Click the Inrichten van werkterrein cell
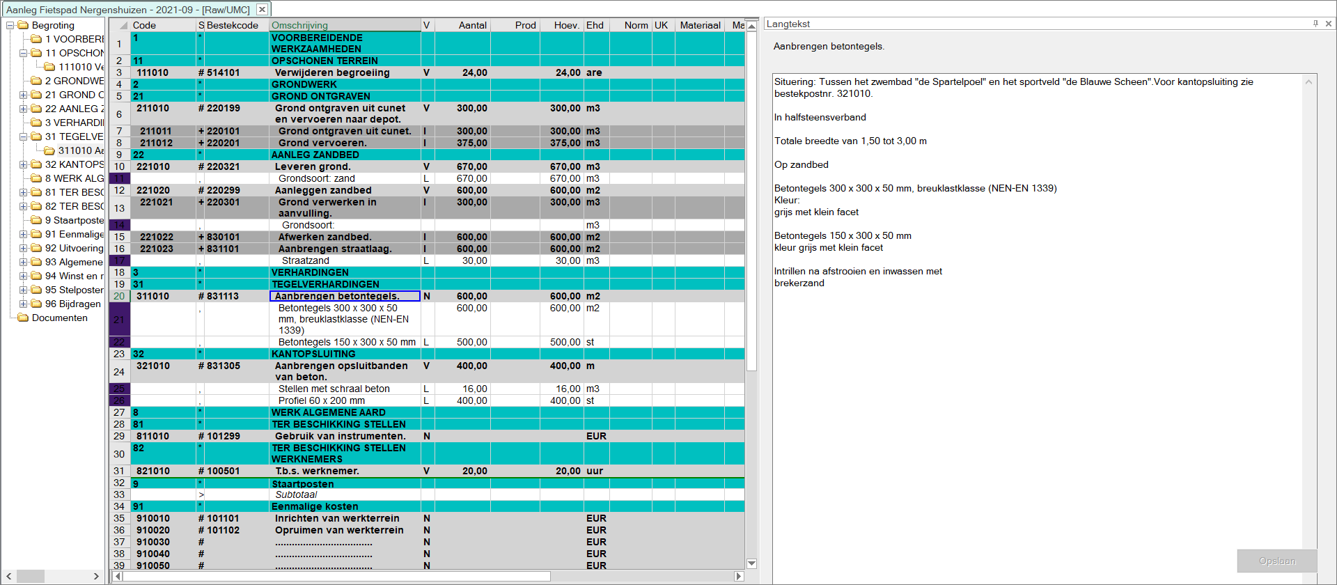Screen dimensions: 1337x585 pos(345,518)
